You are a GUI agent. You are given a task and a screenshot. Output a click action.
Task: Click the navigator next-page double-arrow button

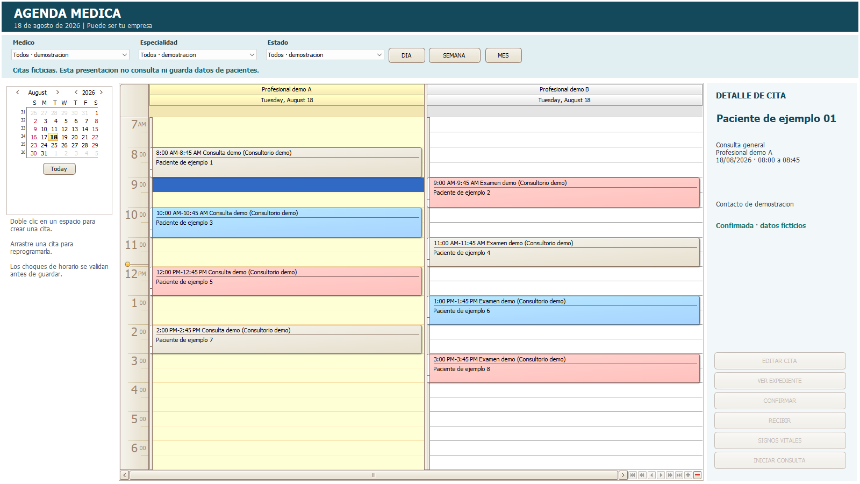pos(670,475)
